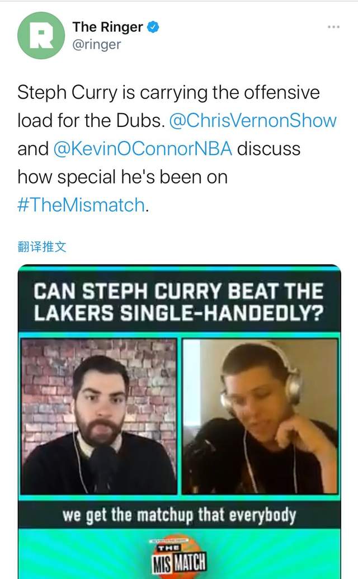Tap the video caption subtitle bar
This screenshot has width=358, height=579.
coord(180,515)
